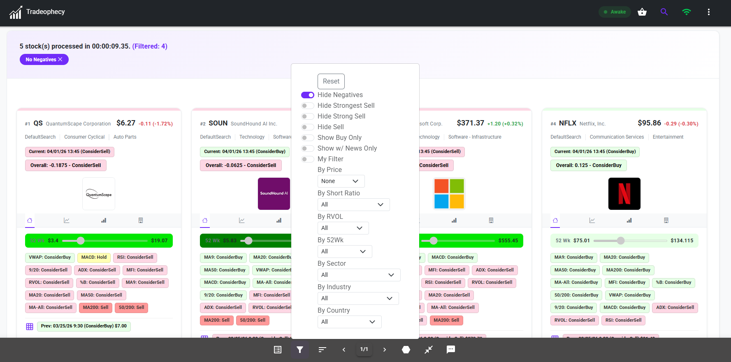Image resolution: width=731 pixels, height=362 pixels.
Task: Open the chat message icon in bottom toolbar
Action: [451, 350]
